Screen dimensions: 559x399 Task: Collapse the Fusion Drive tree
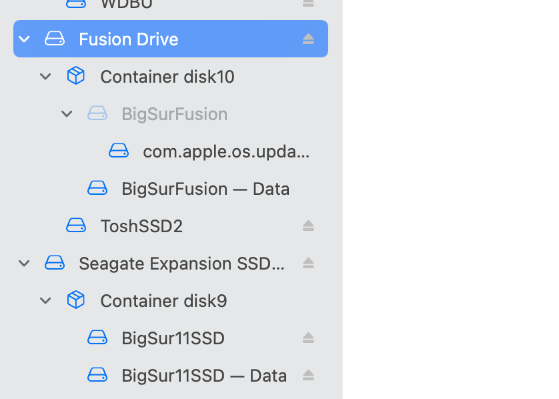tap(24, 39)
